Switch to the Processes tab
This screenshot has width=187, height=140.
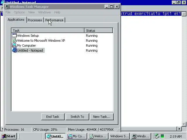pyautogui.click(x=35, y=20)
